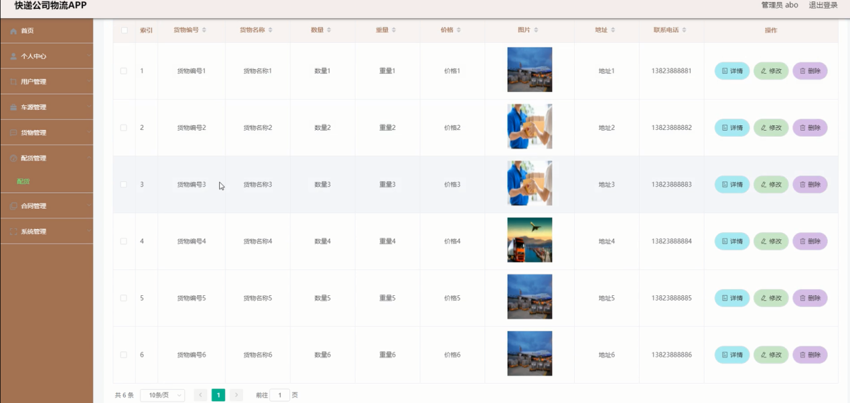This screenshot has height=403, width=850.
Task: Open 详情 for 货物编号2 row
Action: coord(732,128)
